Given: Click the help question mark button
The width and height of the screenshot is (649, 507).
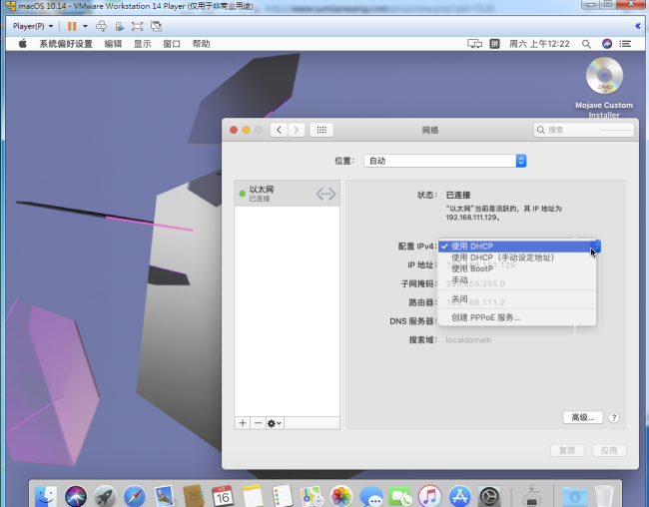Looking at the screenshot, I should coord(614,417).
